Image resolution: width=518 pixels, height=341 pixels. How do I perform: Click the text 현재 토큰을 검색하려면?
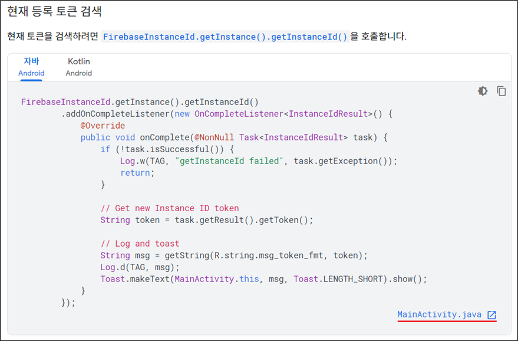click(53, 37)
